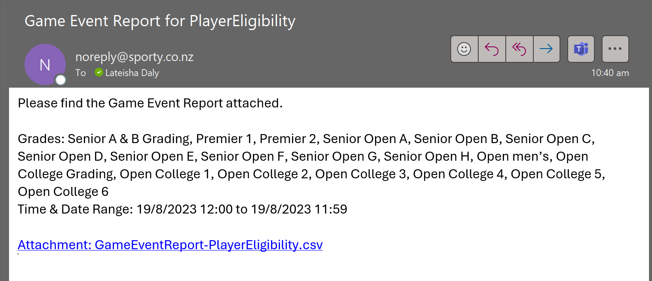Select recipient Lateisha Daly
Screen dimensions: 652x281
[x=132, y=73]
